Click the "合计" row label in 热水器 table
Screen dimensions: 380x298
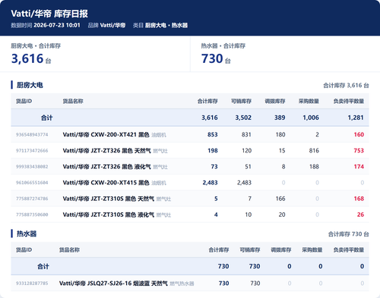point(43,266)
